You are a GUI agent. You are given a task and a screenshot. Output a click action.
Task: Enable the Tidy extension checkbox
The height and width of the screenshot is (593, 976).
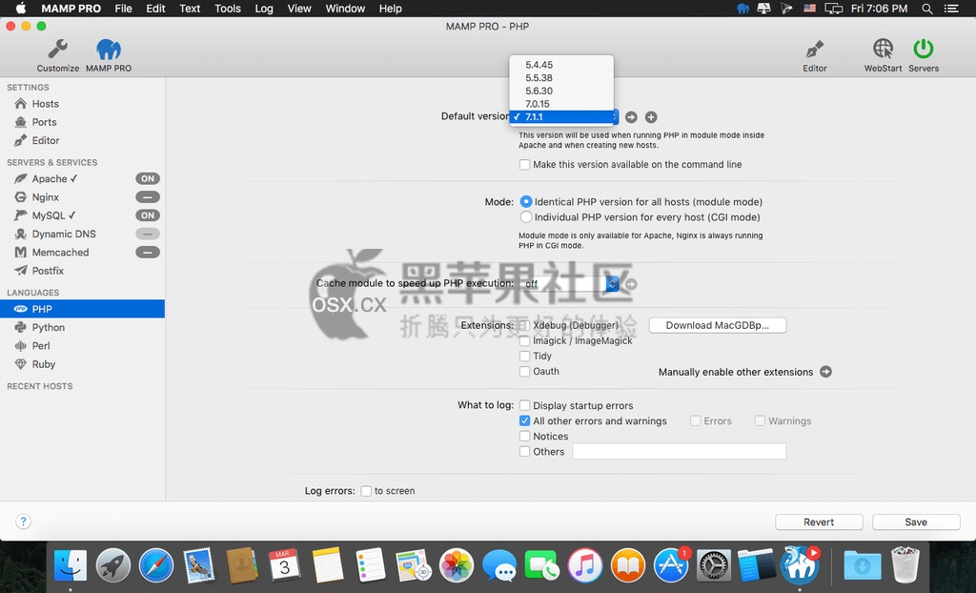tap(525, 357)
